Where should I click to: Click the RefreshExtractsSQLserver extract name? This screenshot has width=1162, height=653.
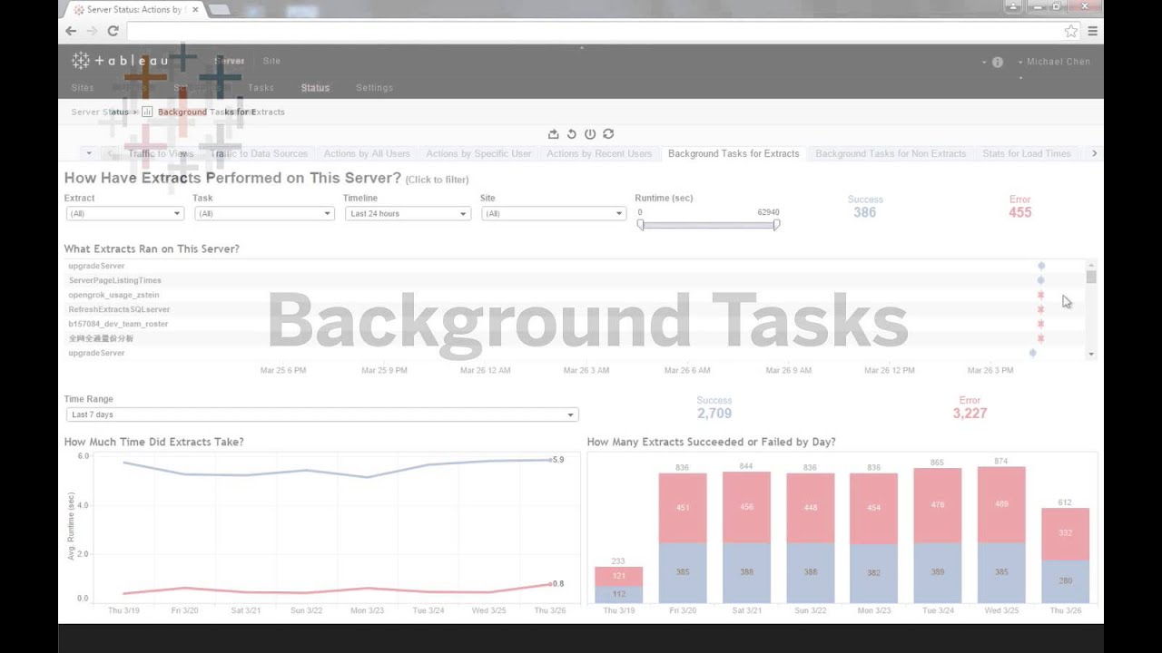tap(119, 309)
